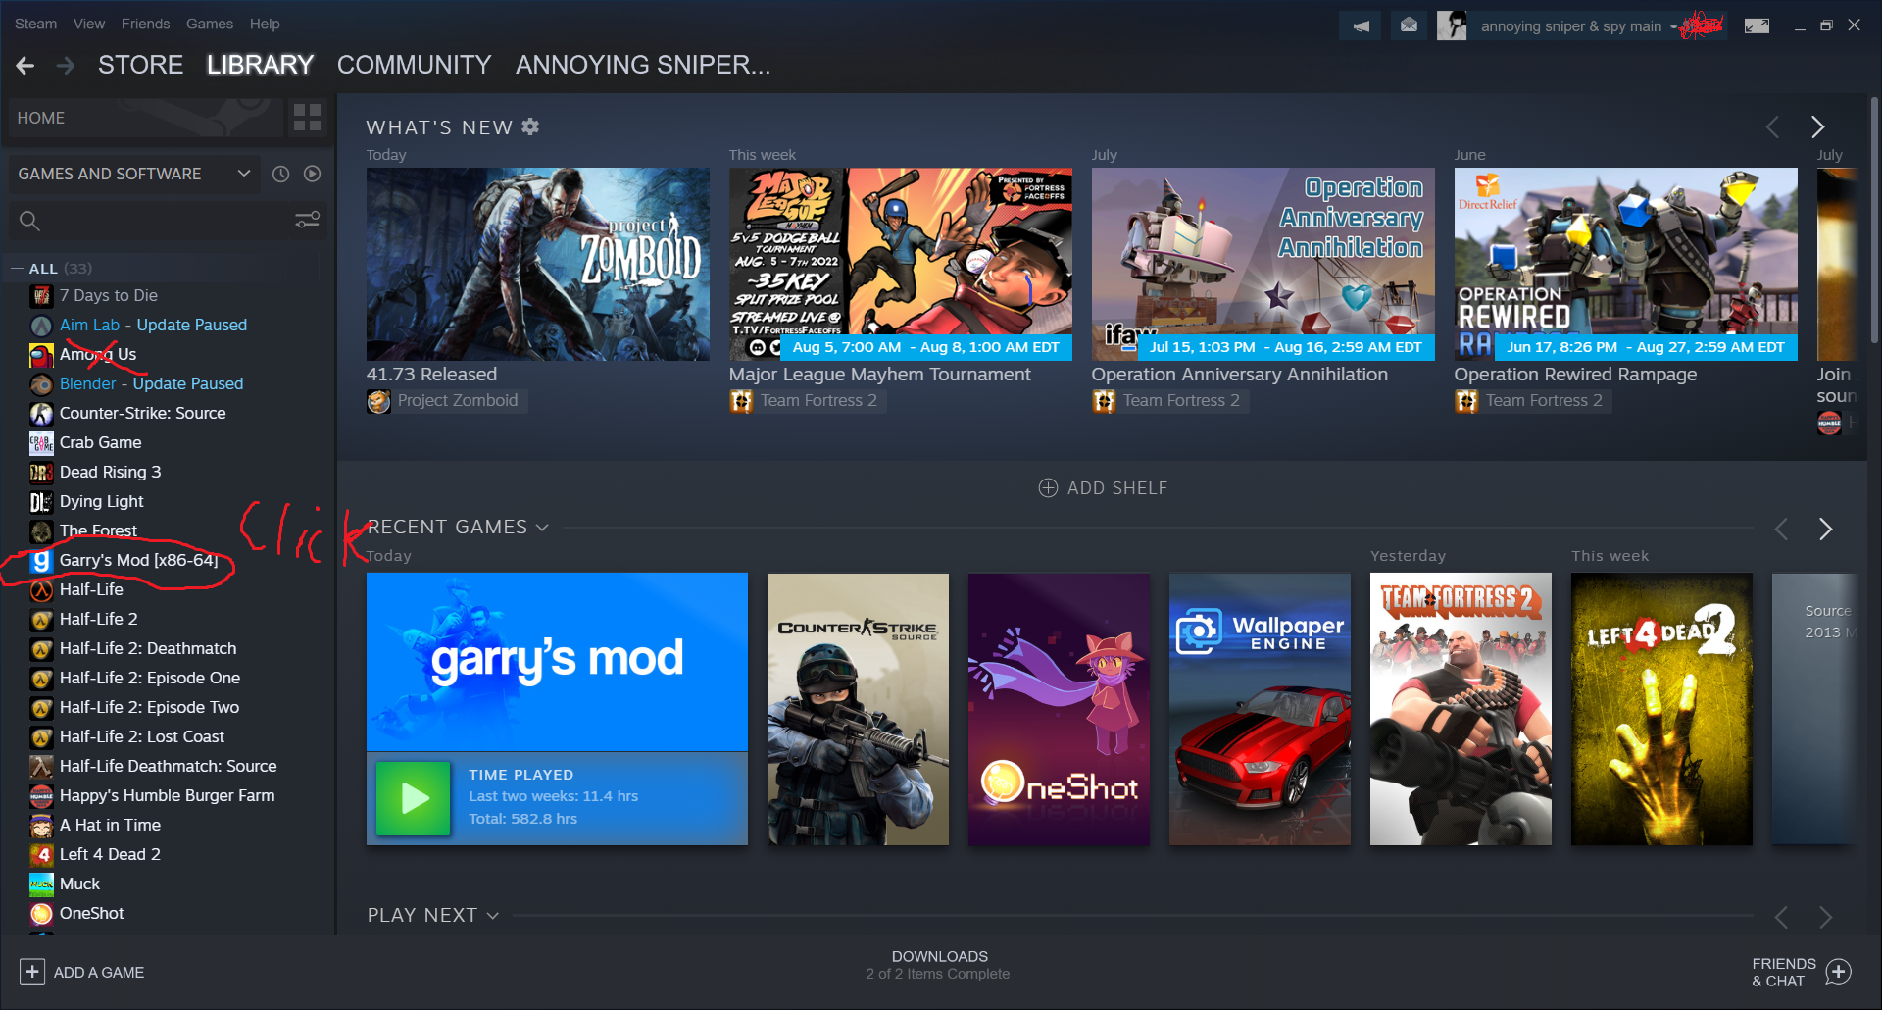The width and height of the screenshot is (1882, 1010).
Task: Click the Among Us game icon
Action: tap(41, 355)
